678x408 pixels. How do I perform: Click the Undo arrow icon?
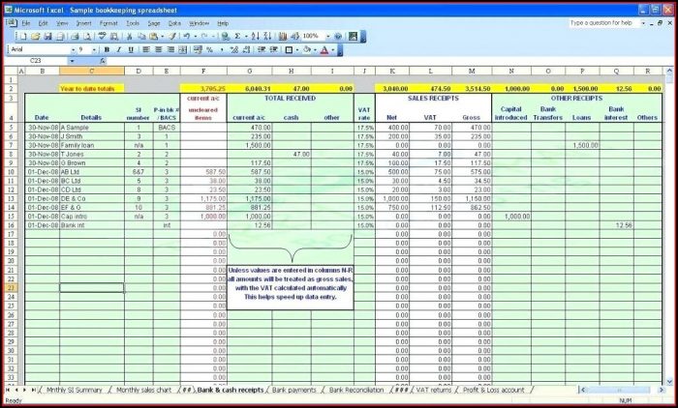coord(187,37)
